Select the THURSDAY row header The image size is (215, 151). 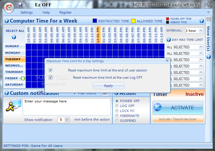click(15, 72)
